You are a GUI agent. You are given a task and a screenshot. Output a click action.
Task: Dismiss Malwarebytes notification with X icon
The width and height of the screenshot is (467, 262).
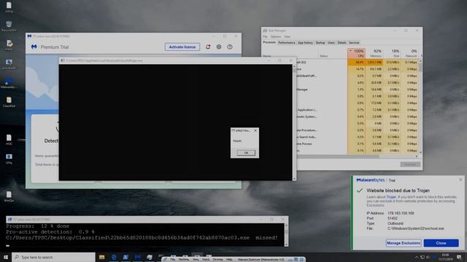click(460, 180)
